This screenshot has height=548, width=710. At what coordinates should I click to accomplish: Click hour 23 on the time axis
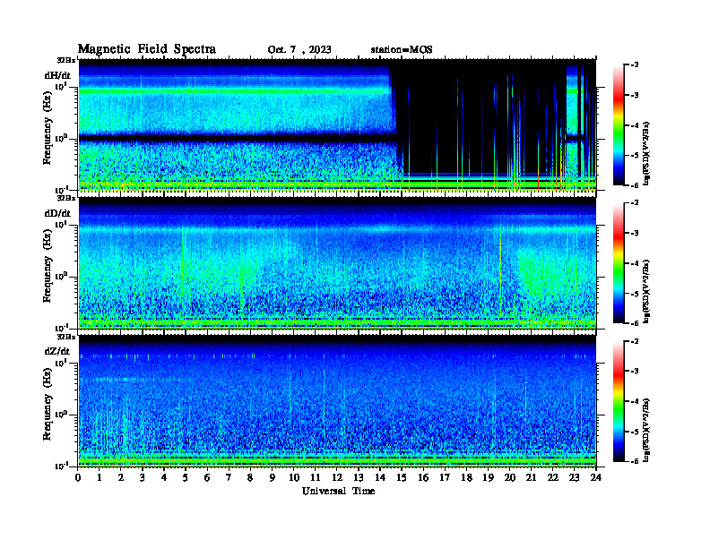coord(574,477)
